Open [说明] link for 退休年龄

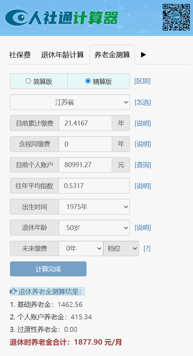(x=143, y=228)
